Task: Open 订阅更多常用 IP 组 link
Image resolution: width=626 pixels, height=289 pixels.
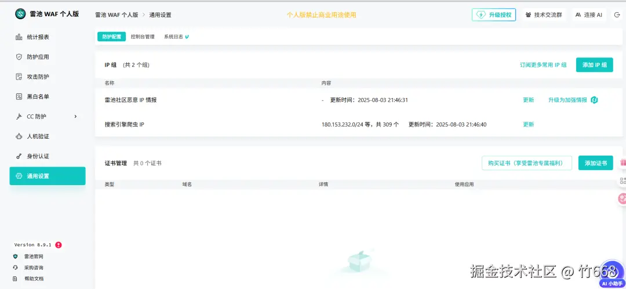Action: tap(543, 65)
